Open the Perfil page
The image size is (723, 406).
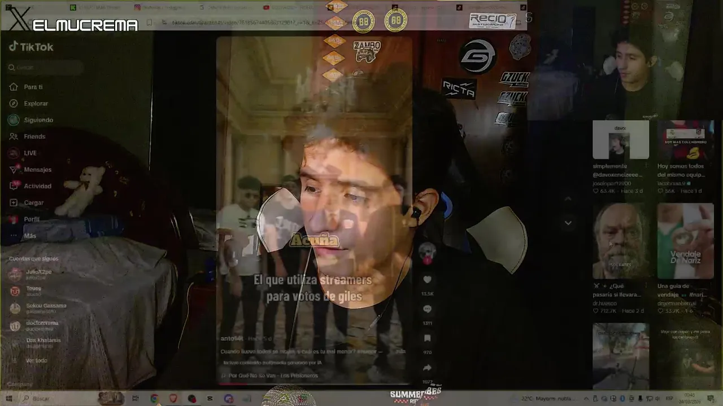tap(32, 219)
